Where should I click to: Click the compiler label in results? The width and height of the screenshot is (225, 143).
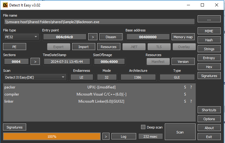pyautogui.click(x=12, y=94)
